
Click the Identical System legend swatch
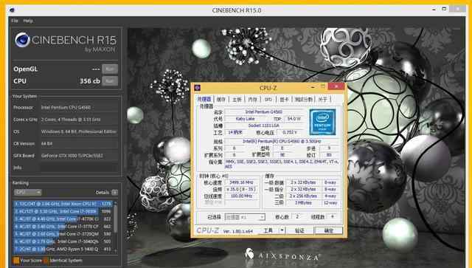(x=46, y=261)
